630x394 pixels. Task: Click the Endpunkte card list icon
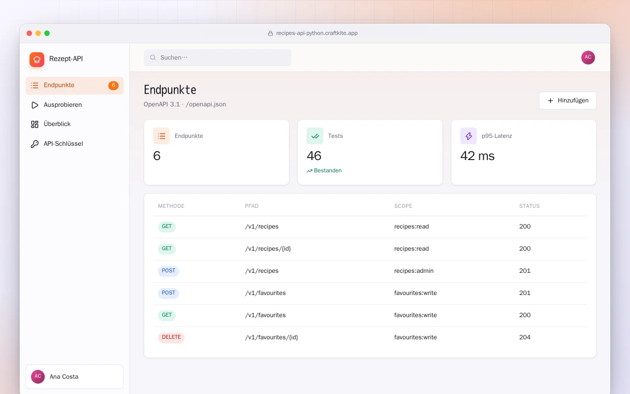(x=161, y=136)
